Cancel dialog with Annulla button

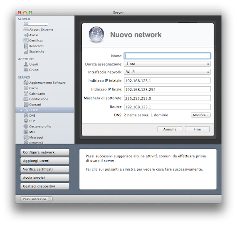pyautogui.click(x=170, y=130)
